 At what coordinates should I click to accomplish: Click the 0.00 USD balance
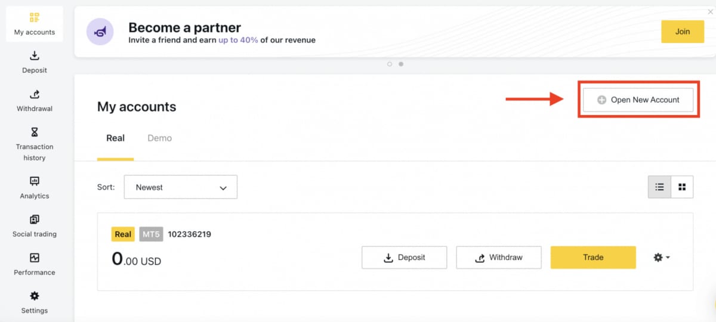tap(137, 259)
